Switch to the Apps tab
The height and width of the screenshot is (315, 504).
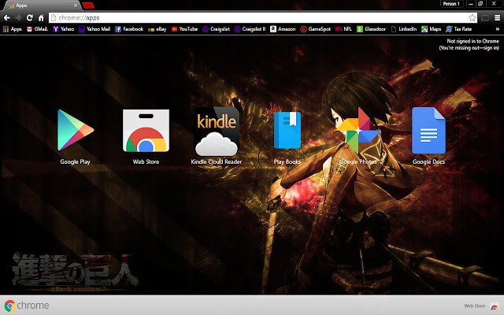click(x=40, y=6)
